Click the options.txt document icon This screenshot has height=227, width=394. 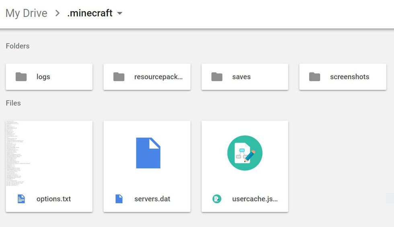click(21, 199)
